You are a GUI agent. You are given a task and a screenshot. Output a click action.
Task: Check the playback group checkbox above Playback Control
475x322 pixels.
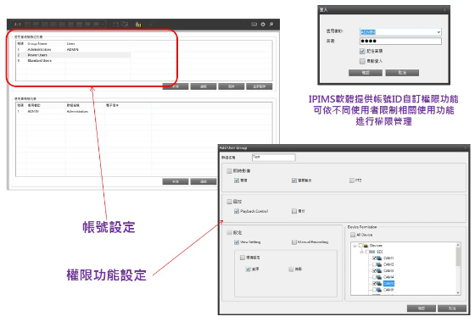point(229,202)
